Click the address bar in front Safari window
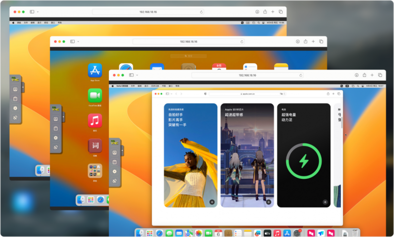This screenshot has width=394, height=237. tap(247, 75)
